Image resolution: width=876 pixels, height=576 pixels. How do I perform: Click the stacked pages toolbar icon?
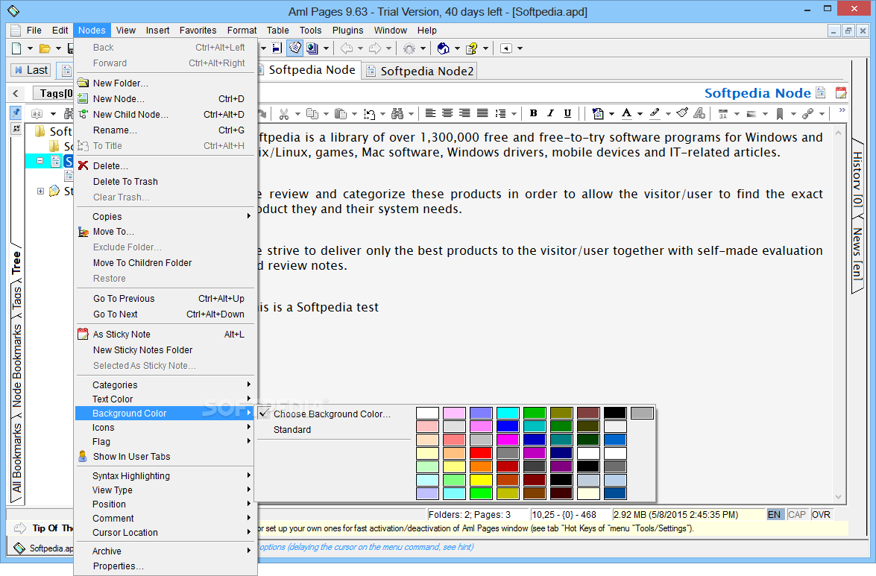(x=295, y=48)
